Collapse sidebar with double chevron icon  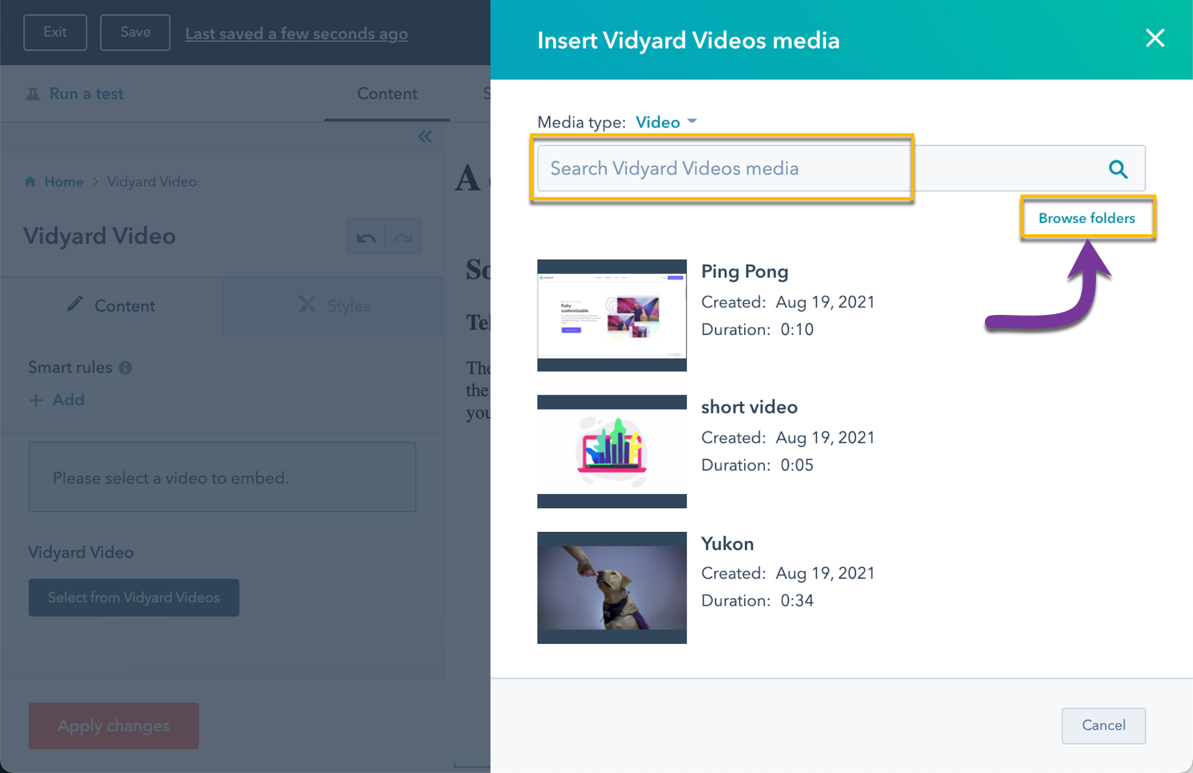coord(425,137)
